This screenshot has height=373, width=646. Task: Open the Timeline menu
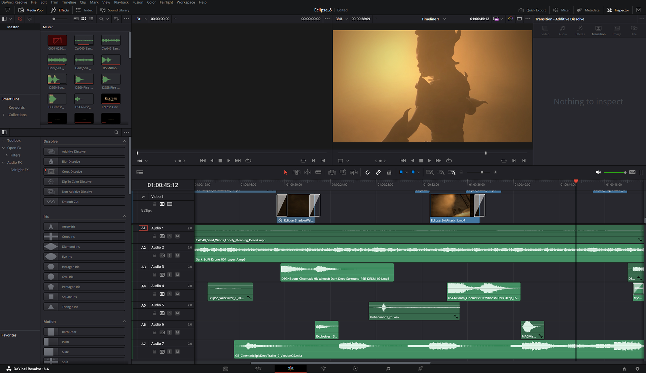(x=69, y=2)
